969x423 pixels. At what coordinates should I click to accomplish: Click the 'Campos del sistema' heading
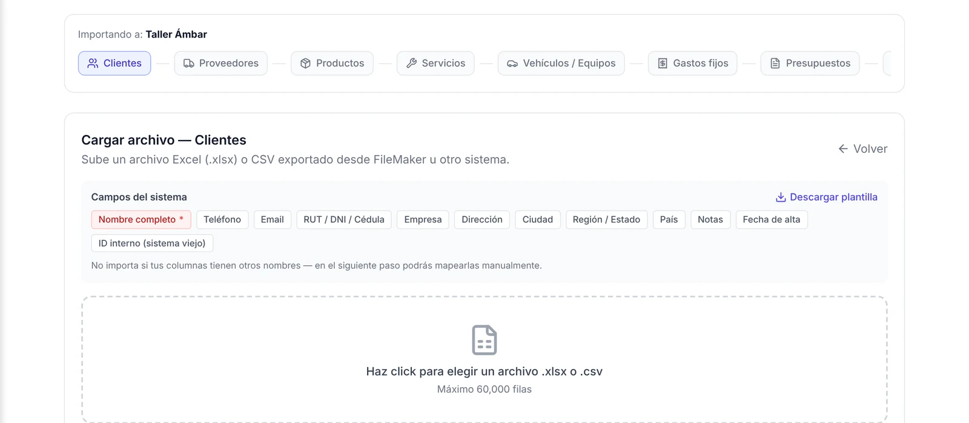click(x=139, y=197)
